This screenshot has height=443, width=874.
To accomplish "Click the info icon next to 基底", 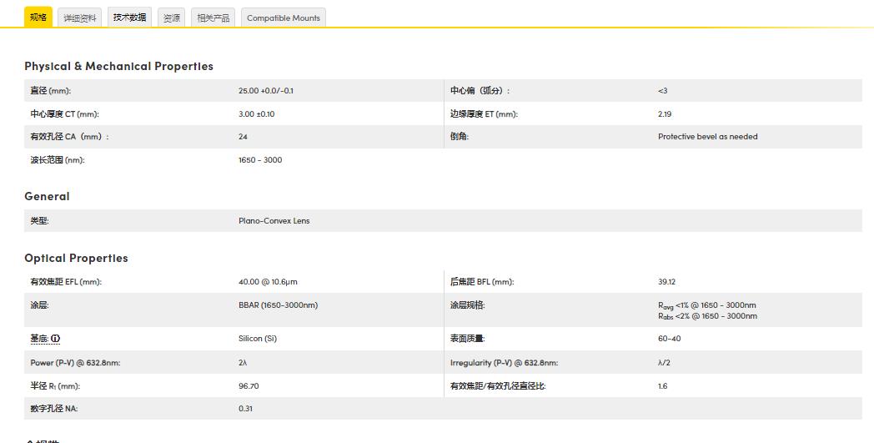I will [x=56, y=339].
